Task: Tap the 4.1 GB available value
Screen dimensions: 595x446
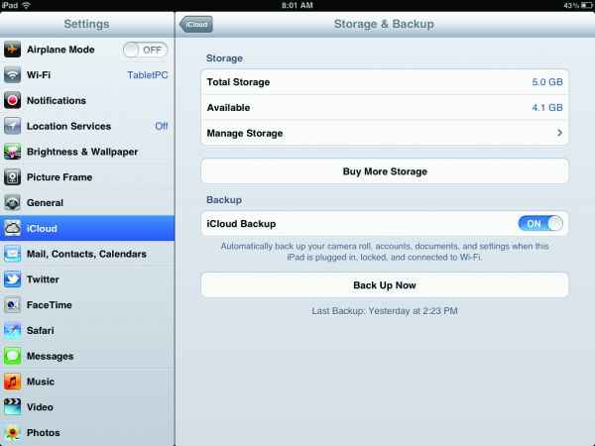Action: coord(547,108)
